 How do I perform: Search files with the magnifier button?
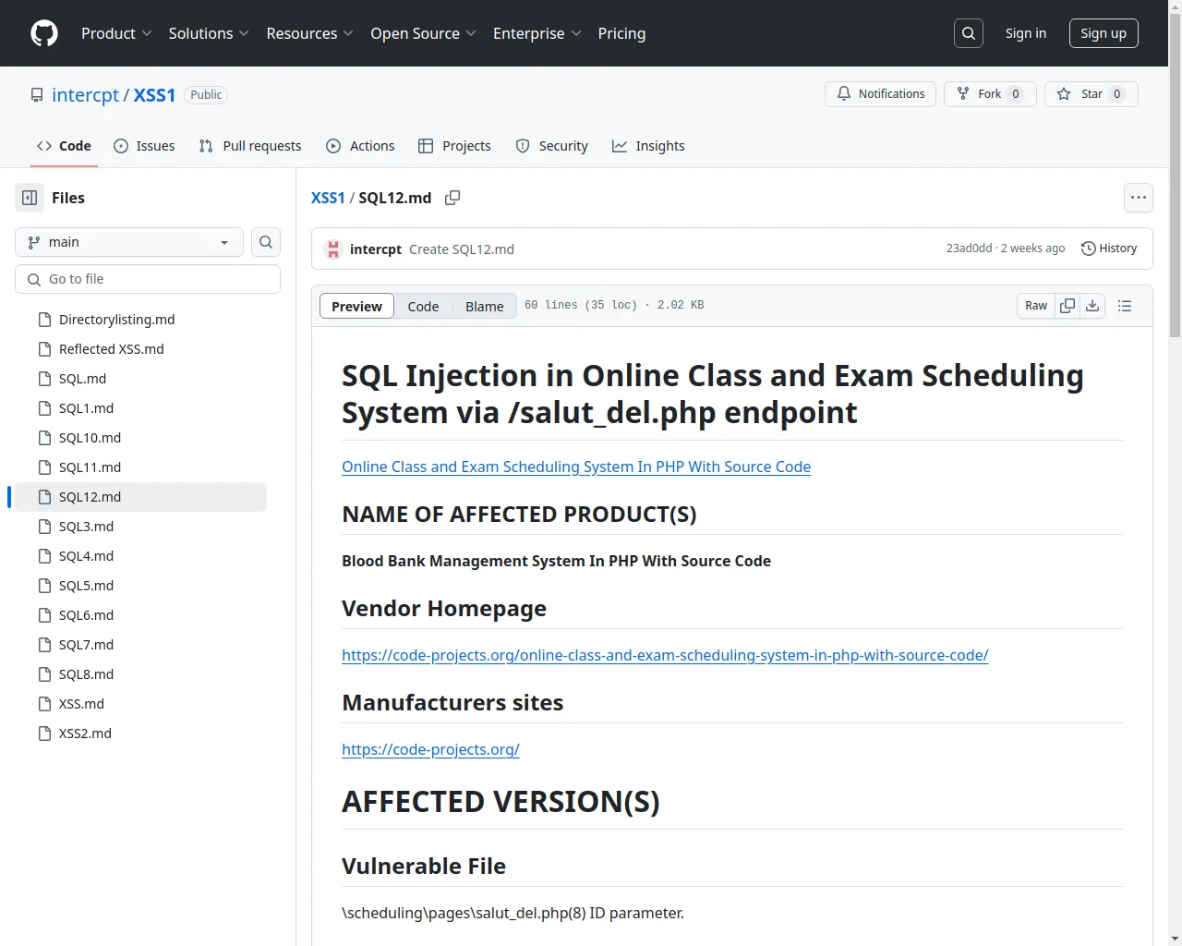266,242
